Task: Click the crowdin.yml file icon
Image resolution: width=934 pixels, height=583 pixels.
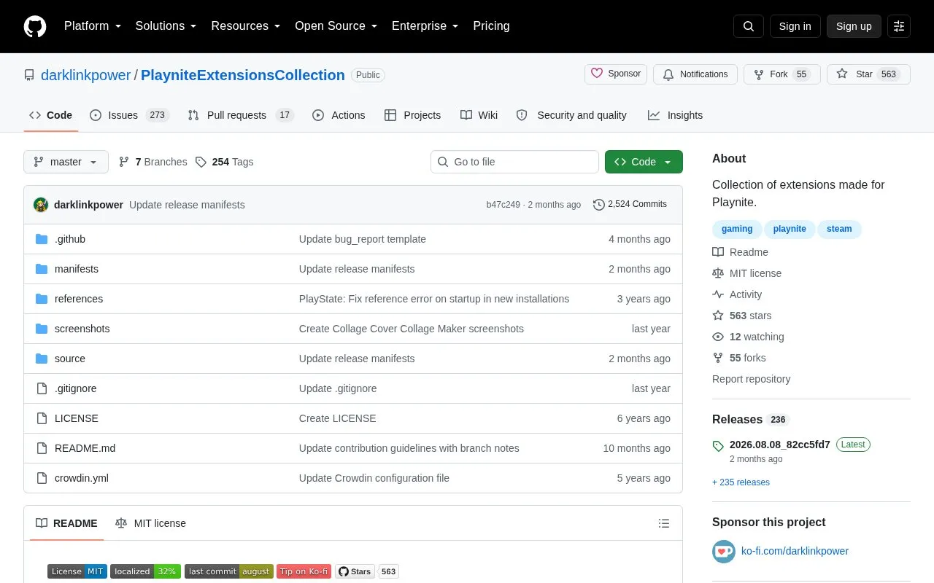Action: tap(42, 478)
